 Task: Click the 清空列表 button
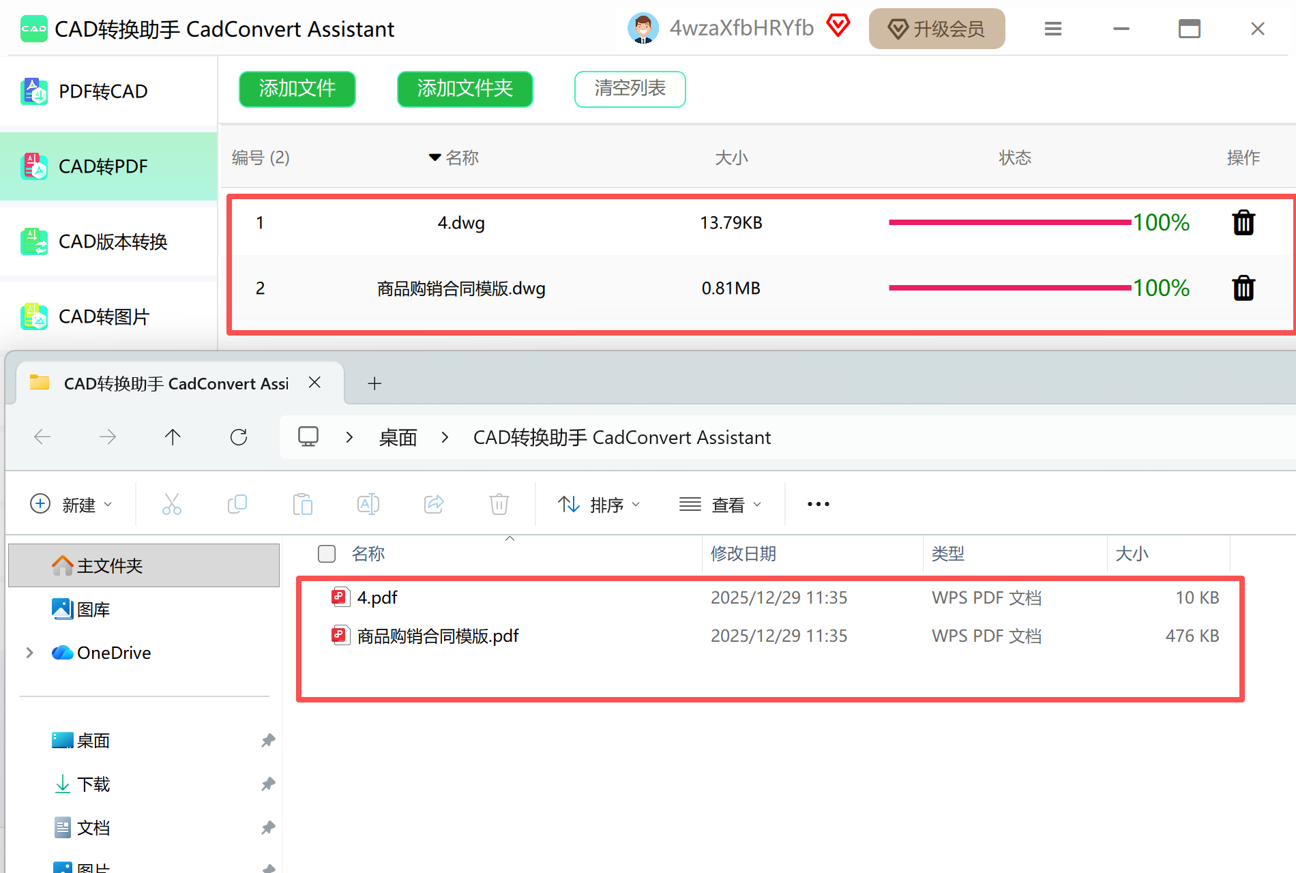tap(630, 89)
